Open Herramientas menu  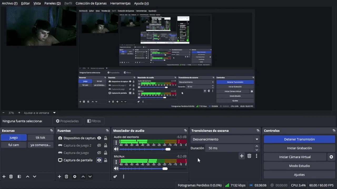(120, 3)
